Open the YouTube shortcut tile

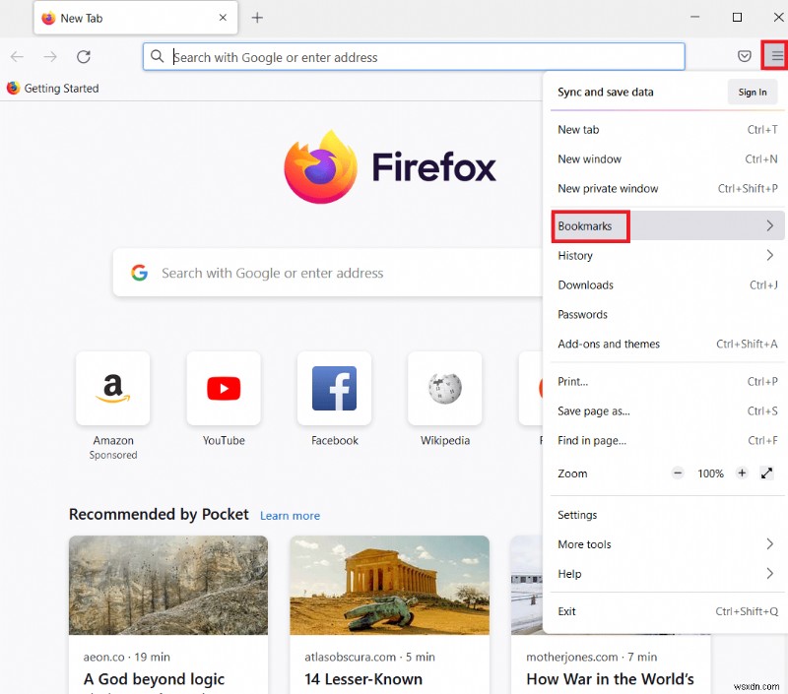[224, 389]
